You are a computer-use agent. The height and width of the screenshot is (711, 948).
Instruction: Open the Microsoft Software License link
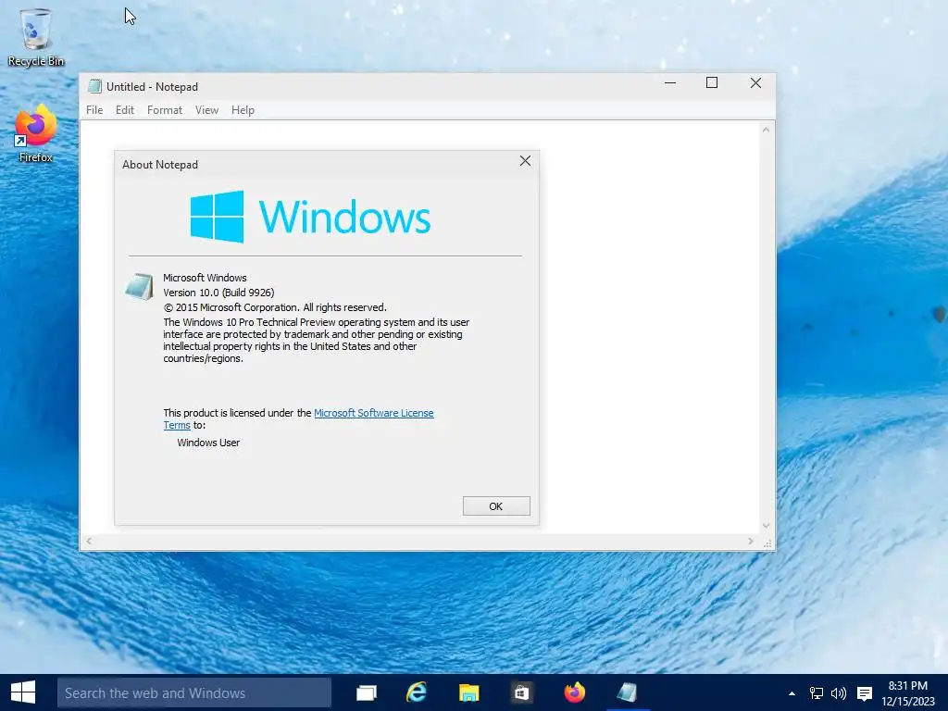374,413
